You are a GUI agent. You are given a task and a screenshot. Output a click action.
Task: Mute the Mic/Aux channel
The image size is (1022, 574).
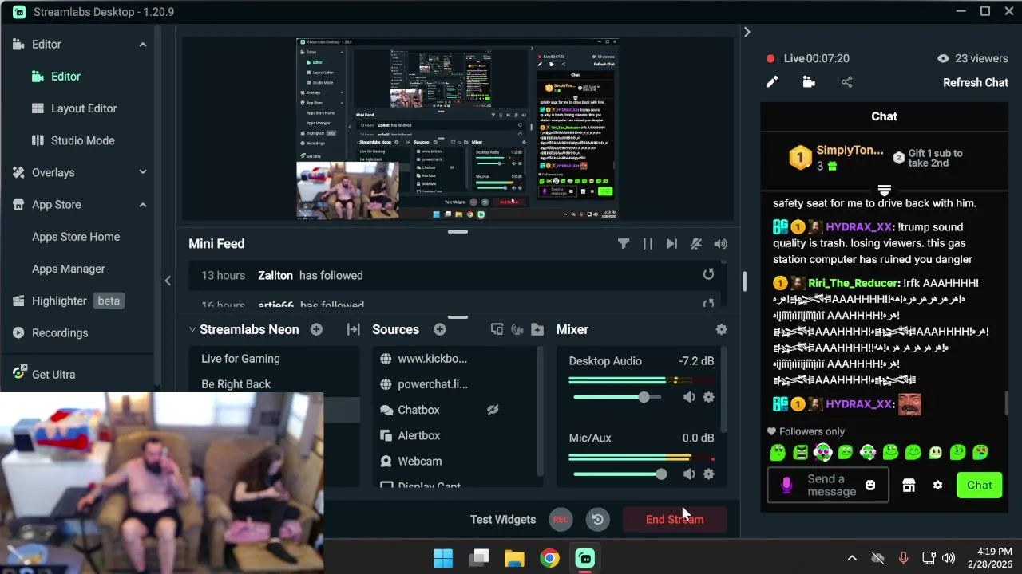coord(689,474)
